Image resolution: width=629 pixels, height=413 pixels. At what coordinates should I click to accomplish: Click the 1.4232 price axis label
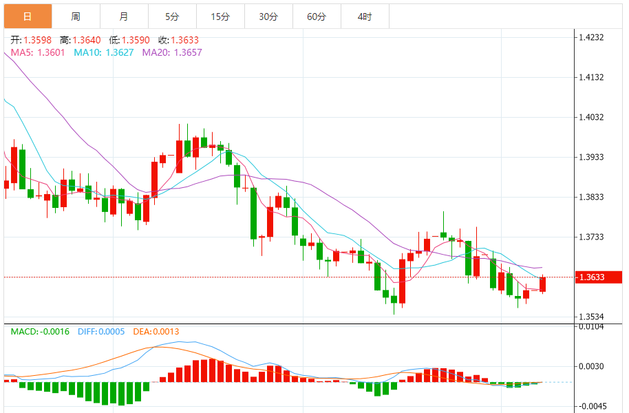pyautogui.click(x=591, y=37)
